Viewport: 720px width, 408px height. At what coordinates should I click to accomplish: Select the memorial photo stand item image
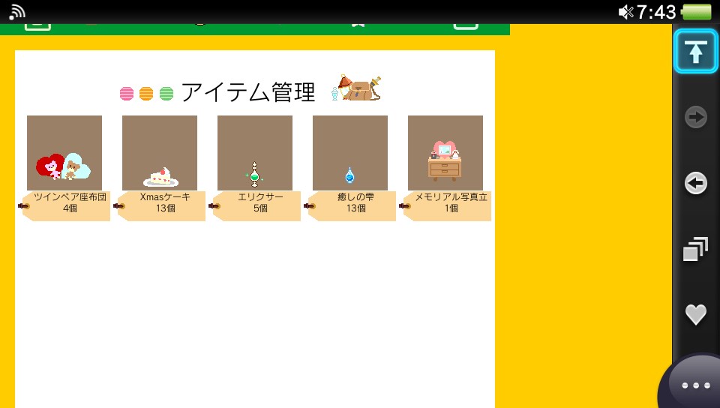[x=445, y=153]
